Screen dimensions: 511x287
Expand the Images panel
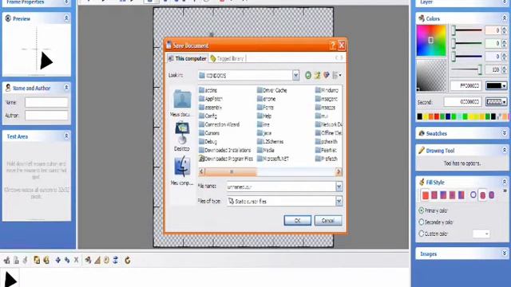(504, 254)
